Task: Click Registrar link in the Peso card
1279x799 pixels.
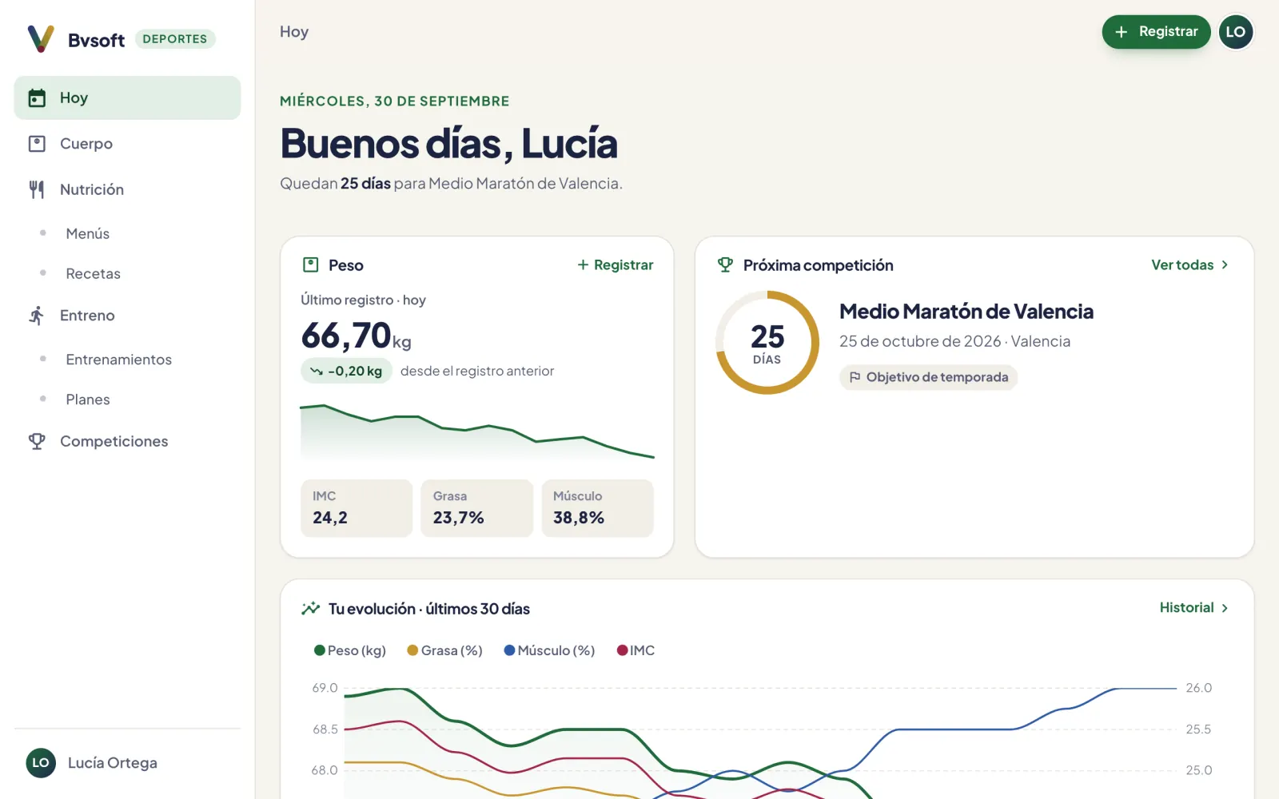Action: [616, 264]
